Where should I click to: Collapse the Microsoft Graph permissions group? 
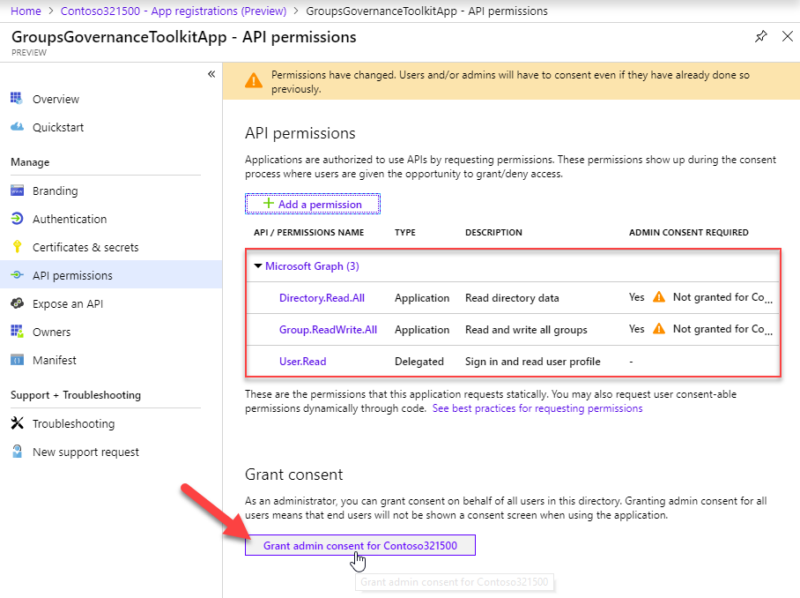(257, 266)
